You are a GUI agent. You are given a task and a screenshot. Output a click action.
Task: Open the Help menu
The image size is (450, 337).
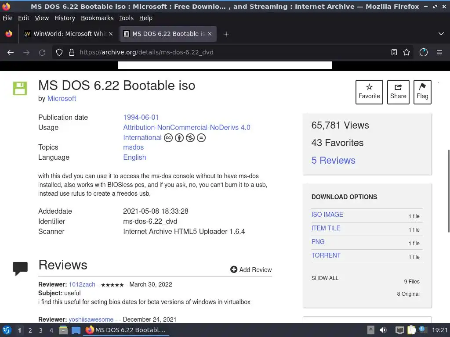coord(146,18)
